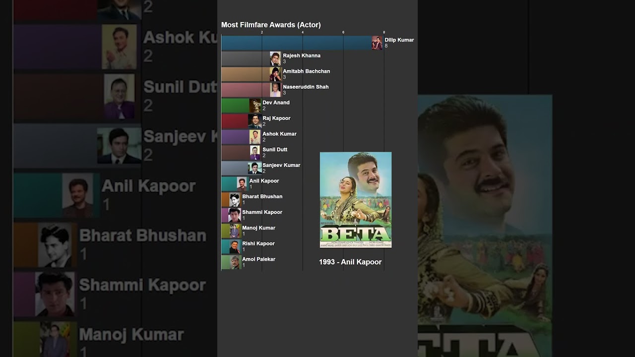This screenshot has width=635, height=357.
Task: Click the large blurred Bharat Bhushan background portrait
Action: pos(57,244)
